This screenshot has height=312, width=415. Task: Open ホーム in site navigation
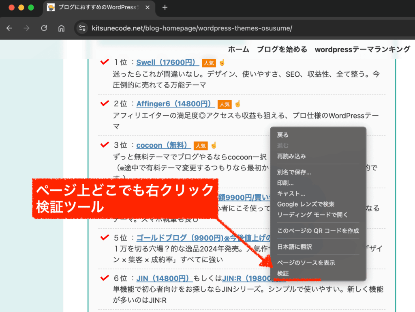pyautogui.click(x=238, y=49)
